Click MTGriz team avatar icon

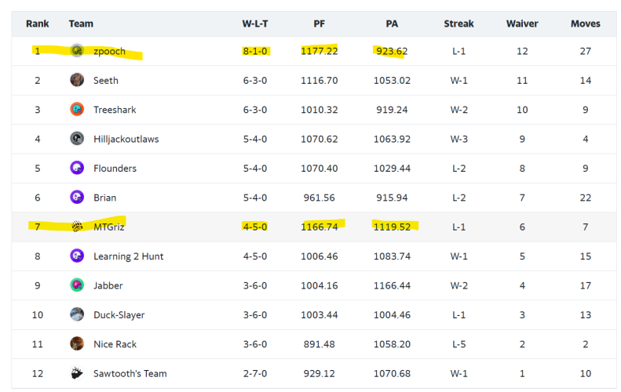tap(77, 227)
